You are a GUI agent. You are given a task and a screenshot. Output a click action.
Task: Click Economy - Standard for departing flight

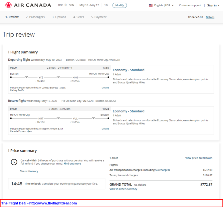tap(128, 70)
